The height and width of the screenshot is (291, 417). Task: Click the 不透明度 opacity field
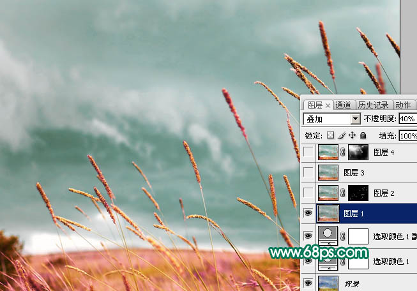407,119
